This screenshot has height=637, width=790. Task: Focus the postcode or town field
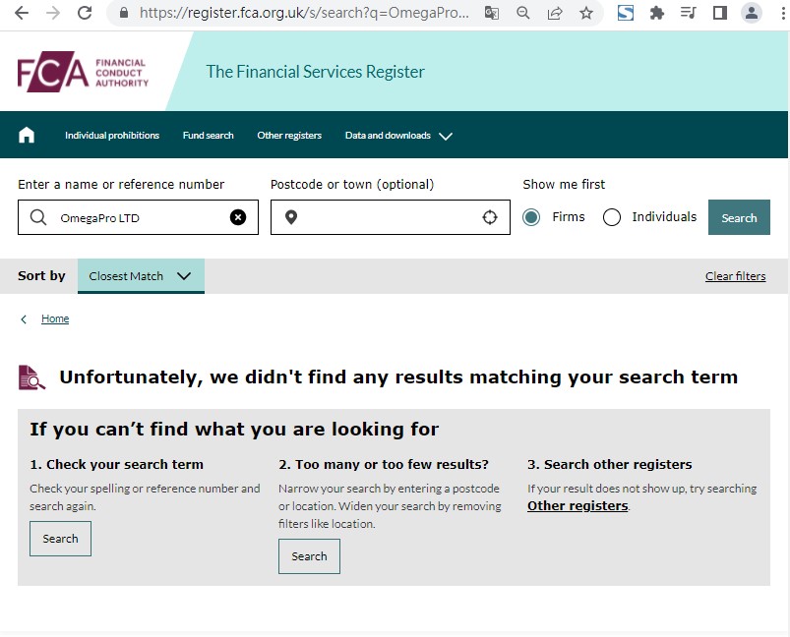391,217
